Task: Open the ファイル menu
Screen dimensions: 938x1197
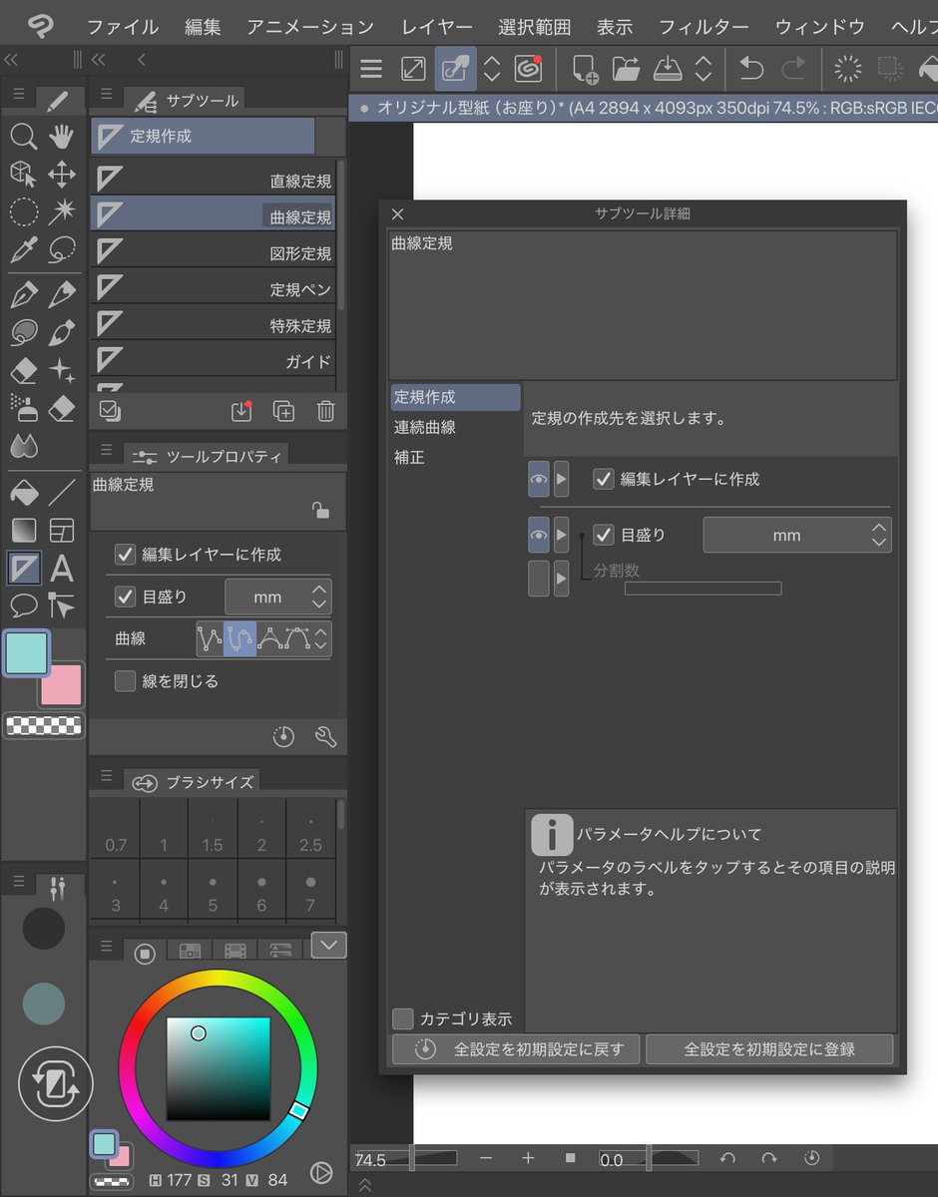Action: (123, 26)
